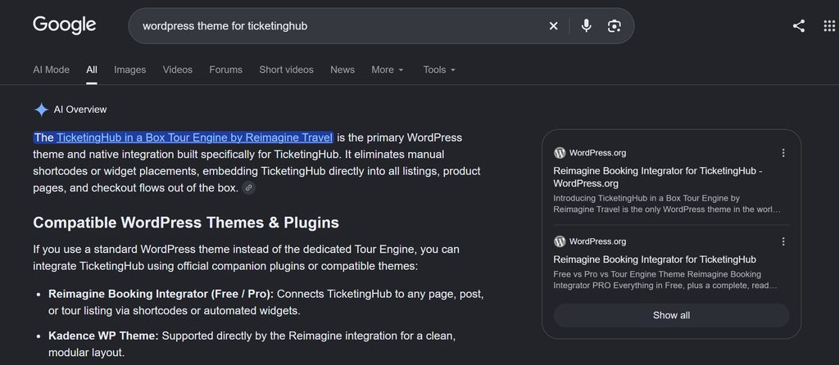Click the Show all button
The width and height of the screenshot is (839, 365).
coord(672,315)
